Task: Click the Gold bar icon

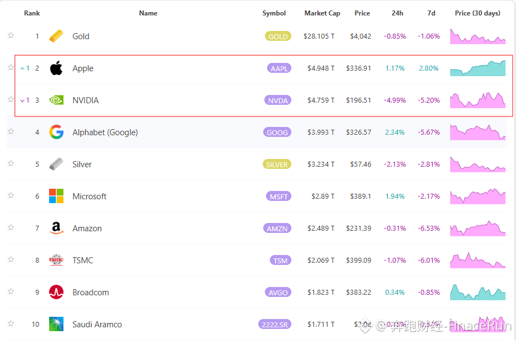Action: point(56,36)
